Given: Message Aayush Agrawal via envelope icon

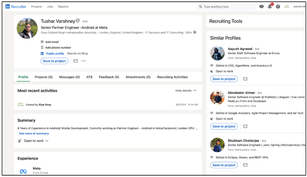Looking at the screenshot, I should [x=245, y=79].
